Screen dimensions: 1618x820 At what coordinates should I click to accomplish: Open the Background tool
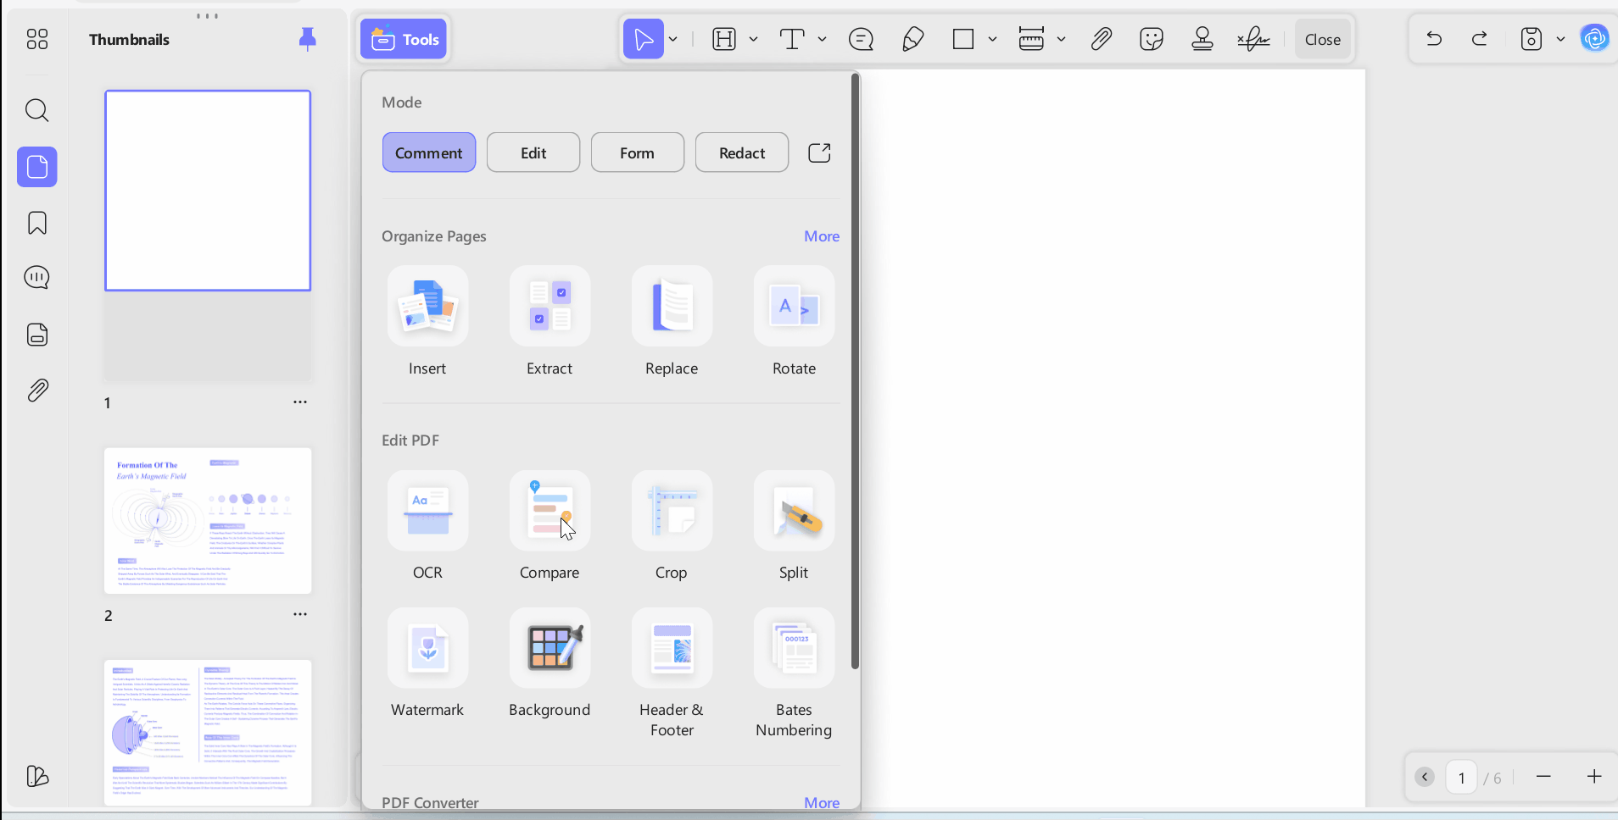click(x=550, y=663)
